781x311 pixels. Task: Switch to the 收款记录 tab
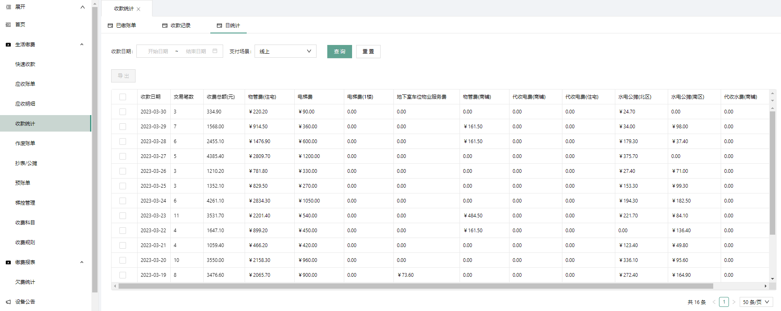(176, 26)
